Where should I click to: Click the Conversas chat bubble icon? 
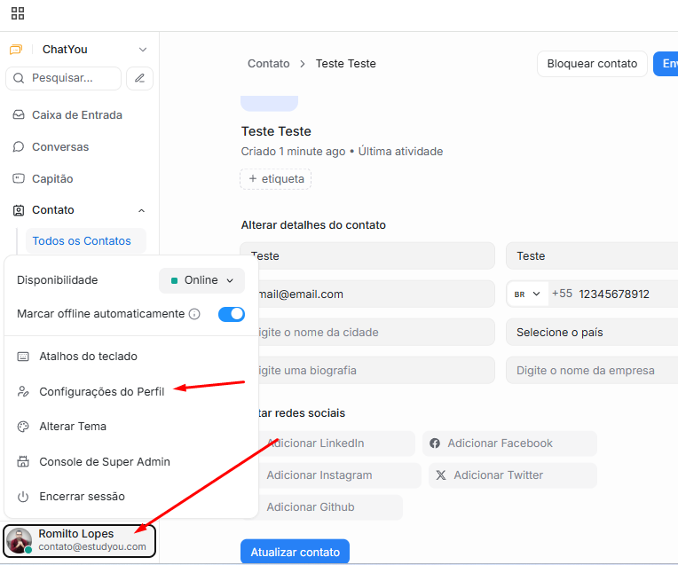pyautogui.click(x=18, y=147)
